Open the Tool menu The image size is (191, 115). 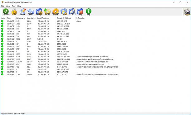pyautogui.click(x=13, y=6)
